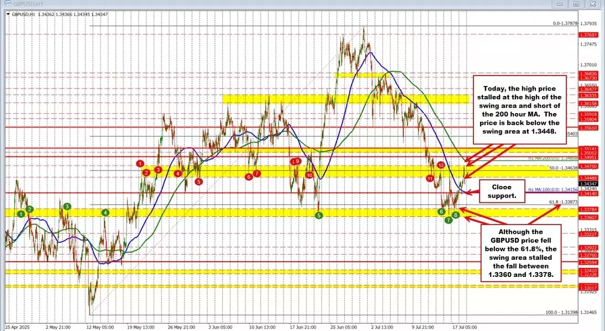Close the GBPUSD,H1 chart window
This screenshot has height=331, width=605.
(593, 4)
